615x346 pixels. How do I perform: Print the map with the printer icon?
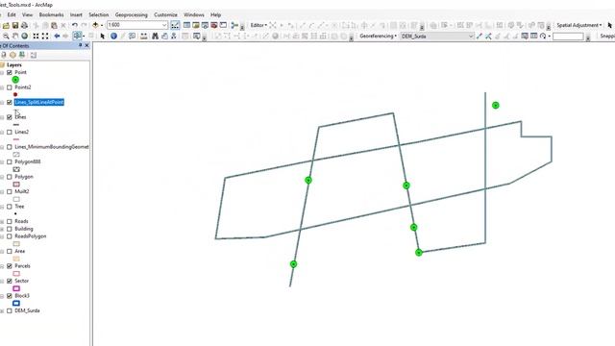[x=24, y=26]
